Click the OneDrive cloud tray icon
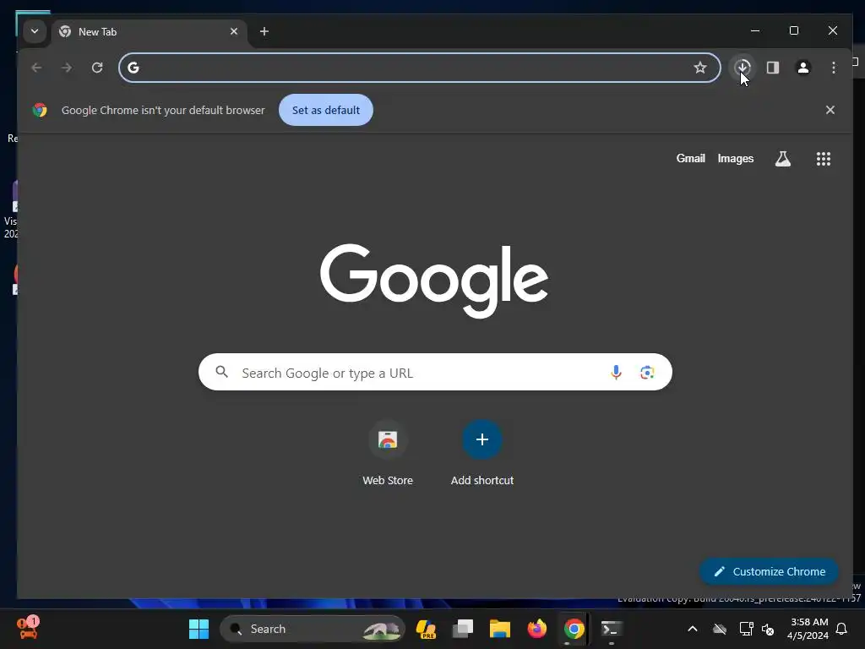Image resolution: width=865 pixels, height=649 pixels. coord(719,629)
